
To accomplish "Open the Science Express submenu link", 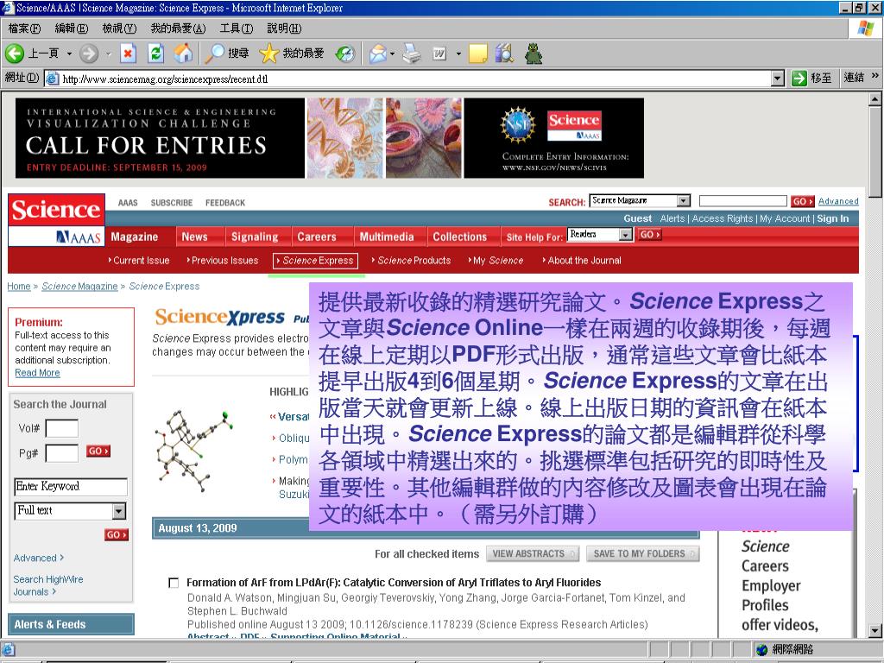I will [316, 261].
